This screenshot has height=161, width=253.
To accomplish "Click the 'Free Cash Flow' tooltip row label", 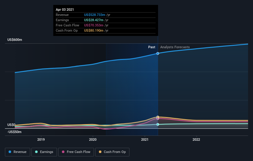I will point(67,25).
